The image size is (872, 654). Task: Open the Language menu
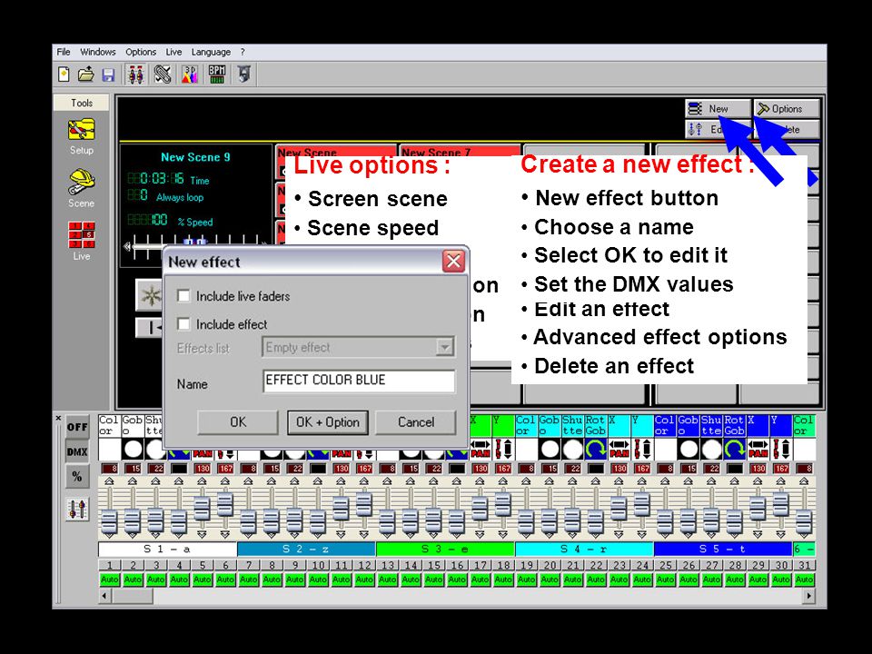point(211,52)
